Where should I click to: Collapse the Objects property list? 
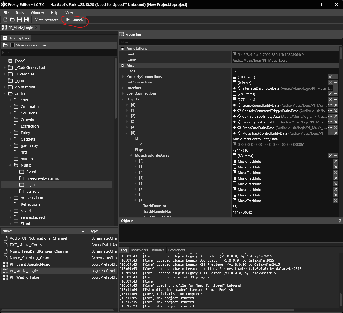pos(123,99)
